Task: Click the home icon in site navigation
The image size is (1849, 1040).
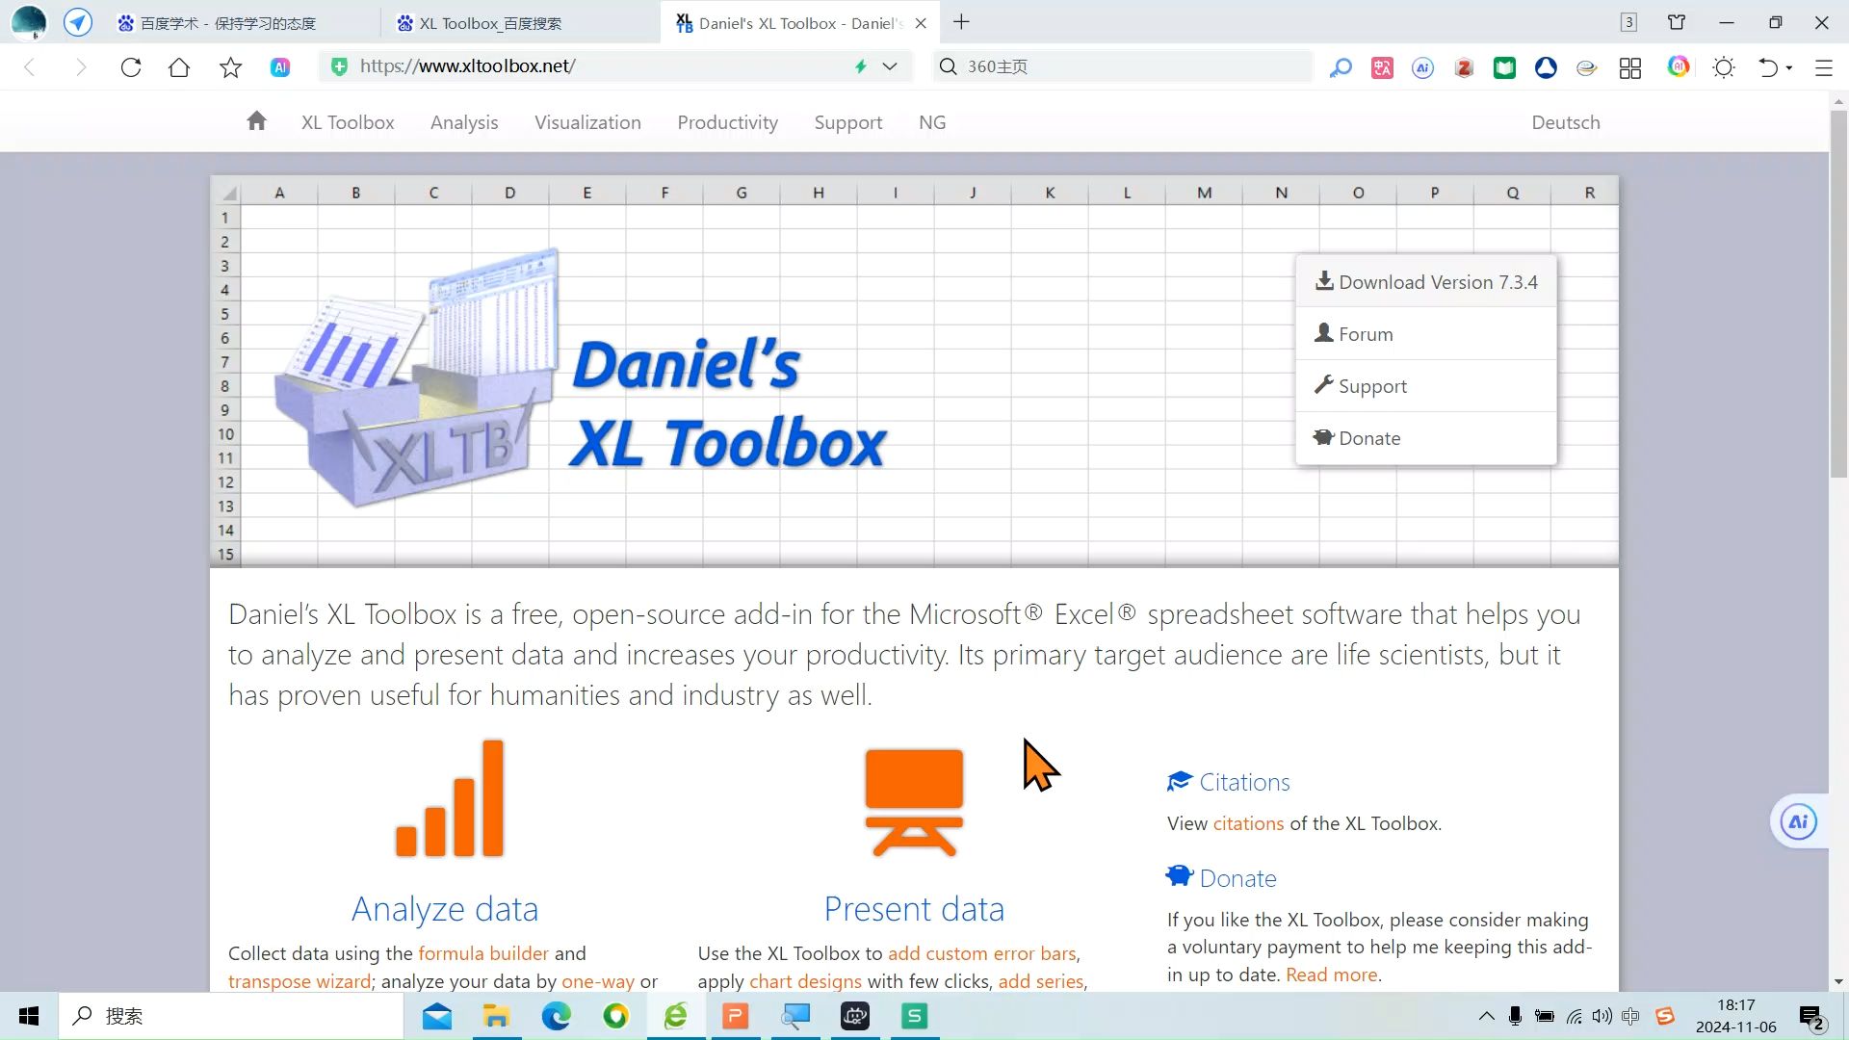Action: 256,121
